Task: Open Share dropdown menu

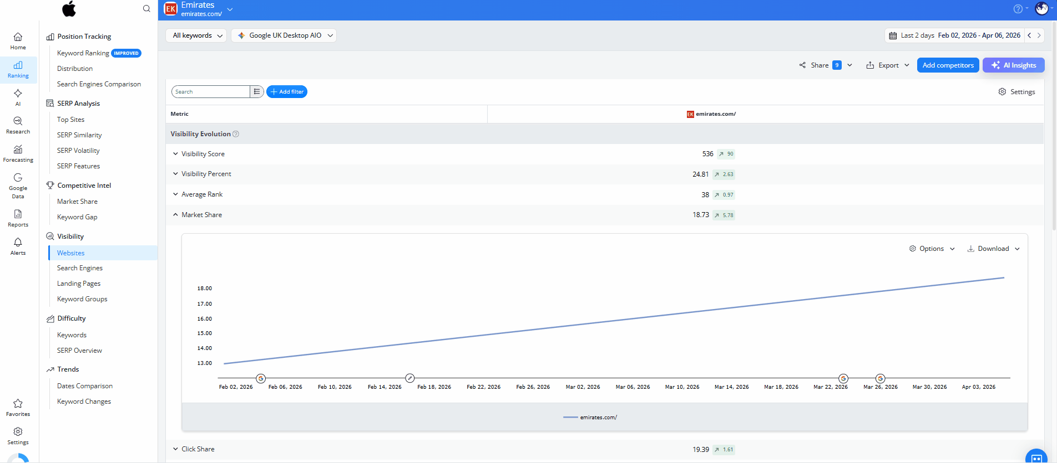Action: click(825, 65)
